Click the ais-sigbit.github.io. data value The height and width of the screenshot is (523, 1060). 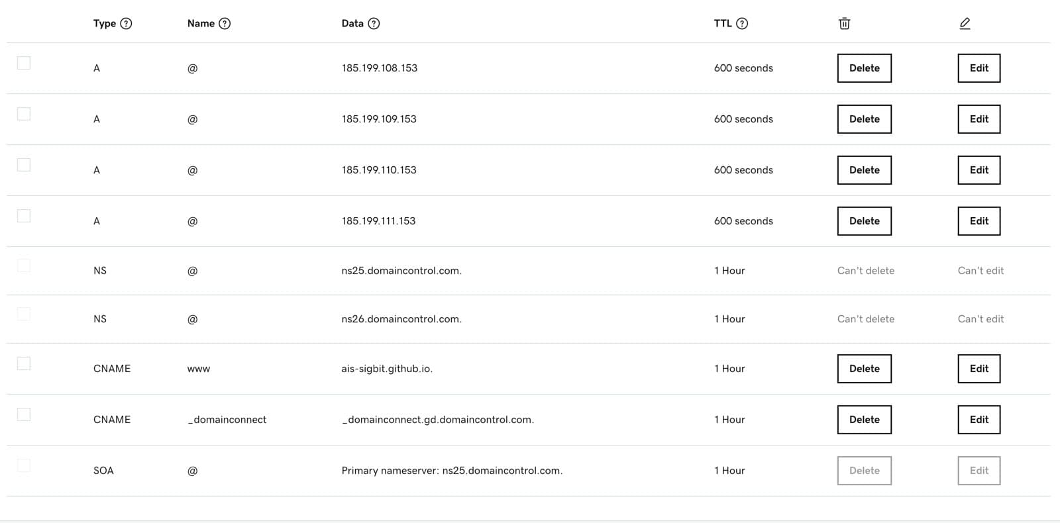[387, 369]
